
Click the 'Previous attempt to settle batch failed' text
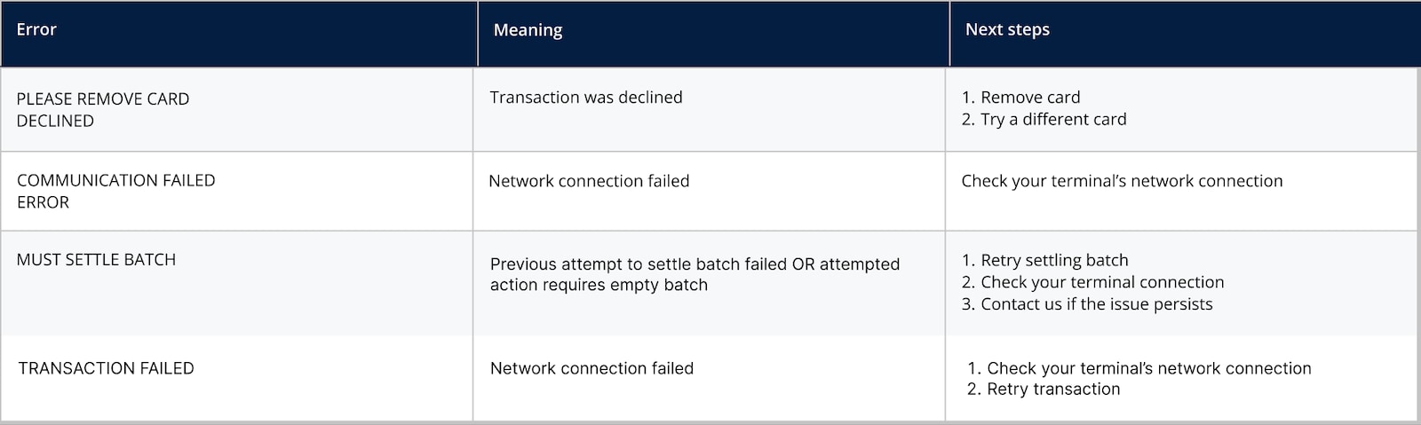[638, 264]
